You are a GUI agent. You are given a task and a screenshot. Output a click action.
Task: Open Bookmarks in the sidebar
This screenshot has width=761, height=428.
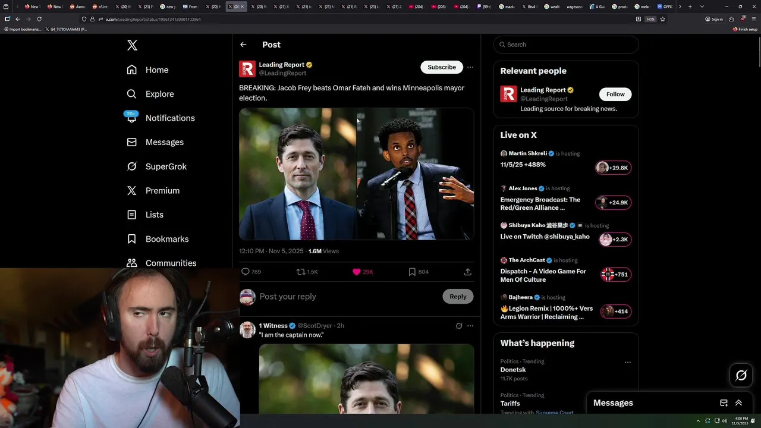coord(158,239)
